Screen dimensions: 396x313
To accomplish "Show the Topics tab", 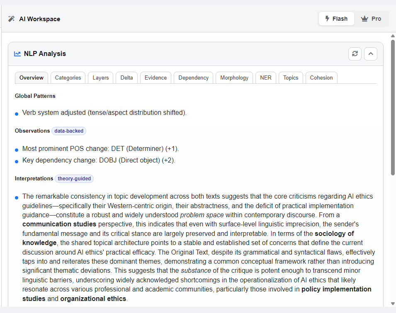I will coord(291,78).
